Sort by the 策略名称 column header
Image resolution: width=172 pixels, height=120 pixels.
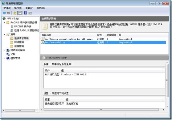68,35
